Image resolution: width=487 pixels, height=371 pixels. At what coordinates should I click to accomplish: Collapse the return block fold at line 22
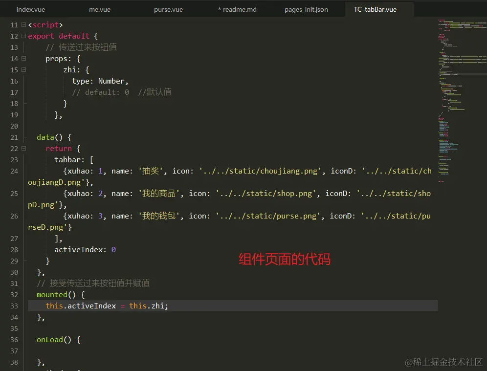[23, 149]
